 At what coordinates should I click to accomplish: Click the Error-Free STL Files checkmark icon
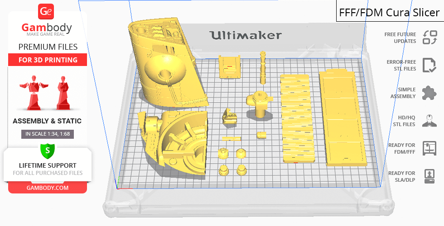pos(429,65)
